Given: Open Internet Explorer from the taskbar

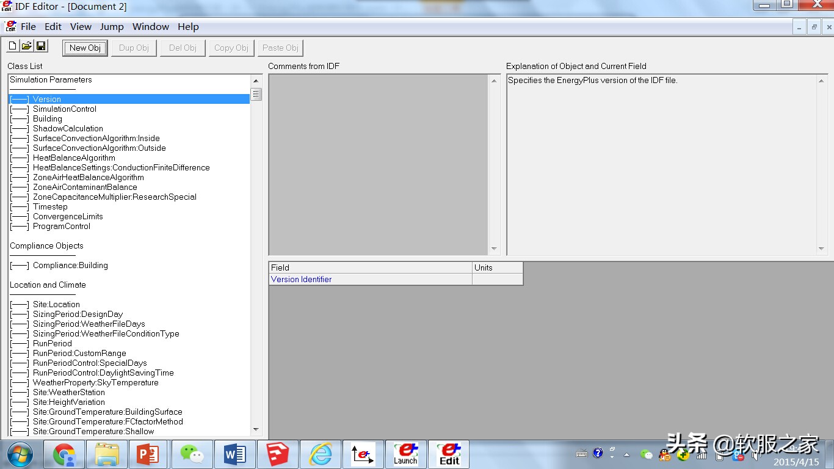Looking at the screenshot, I should tap(320, 455).
